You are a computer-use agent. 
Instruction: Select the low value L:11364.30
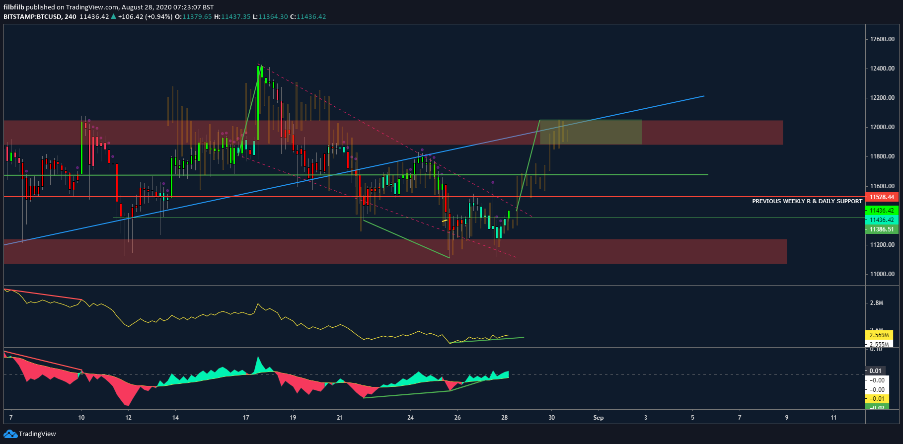point(270,16)
